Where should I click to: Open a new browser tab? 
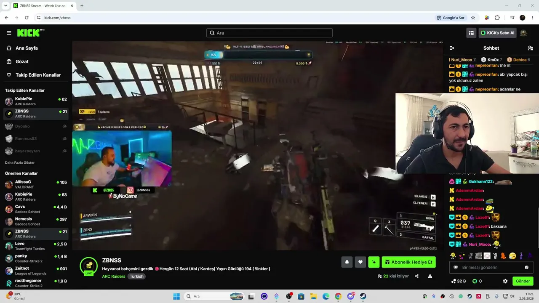tap(82, 6)
